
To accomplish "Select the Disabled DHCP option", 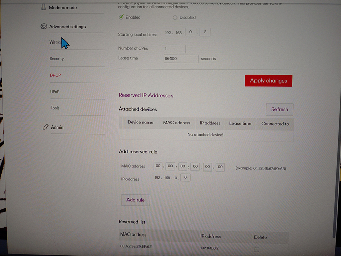I will click(x=175, y=17).
